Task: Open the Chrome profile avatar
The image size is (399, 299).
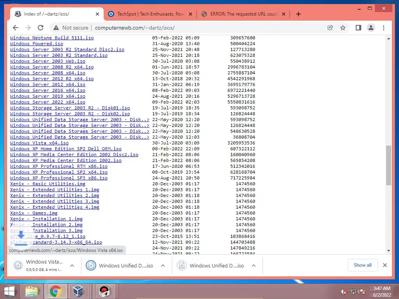Action: click(371, 28)
